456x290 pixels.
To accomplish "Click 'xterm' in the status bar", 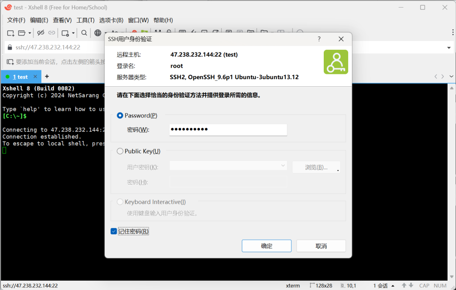I will click(x=293, y=286).
